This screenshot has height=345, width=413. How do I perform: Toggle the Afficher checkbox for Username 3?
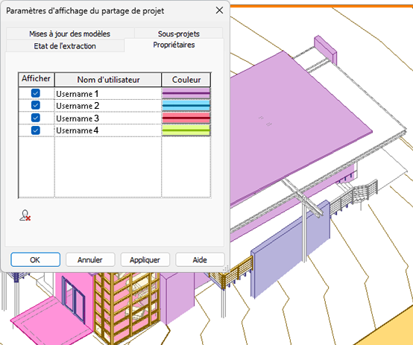(x=36, y=118)
